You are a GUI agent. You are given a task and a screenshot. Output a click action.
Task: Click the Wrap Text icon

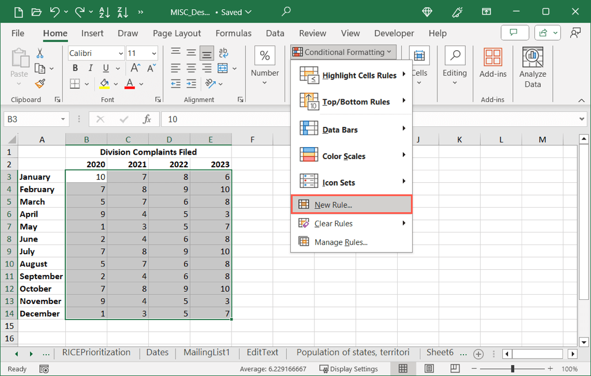(x=223, y=53)
